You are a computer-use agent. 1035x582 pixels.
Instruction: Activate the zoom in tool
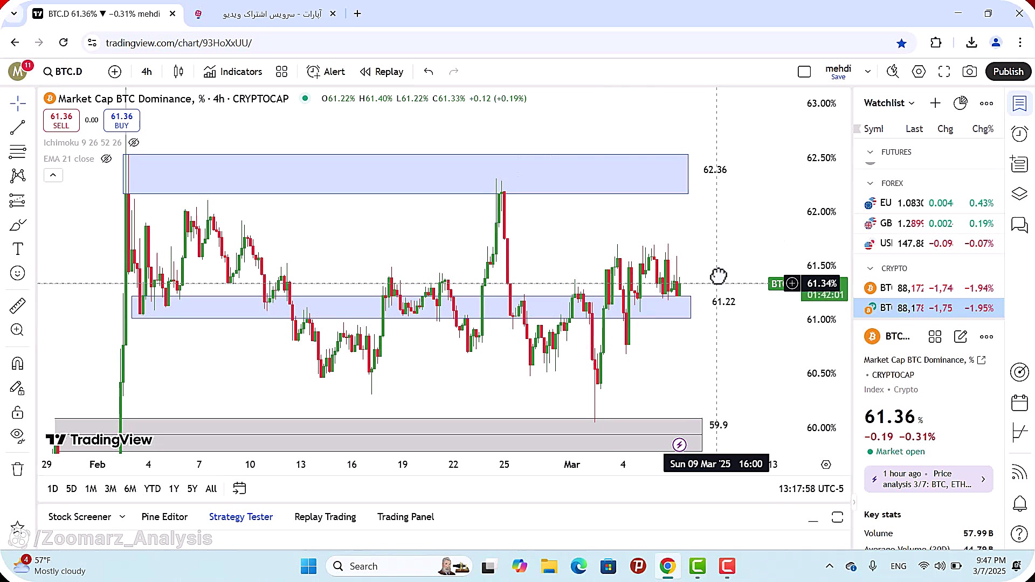[18, 330]
